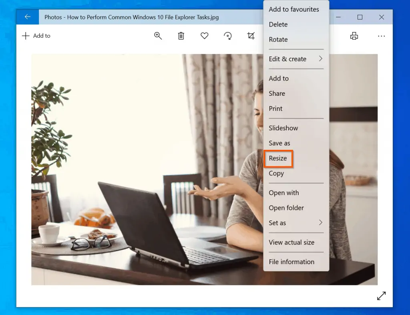Choose Add to favourites in the menu
410x315 pixels.
(296, 10)
